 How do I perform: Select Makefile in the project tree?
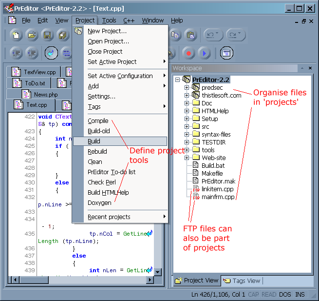(x=212, y=173)
